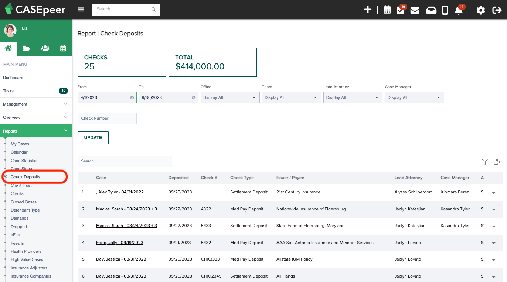Open case Form, Jolly - 09/19/2023
Image resolution: width=507 pixels, height=282 pixels.
(120, 243)
